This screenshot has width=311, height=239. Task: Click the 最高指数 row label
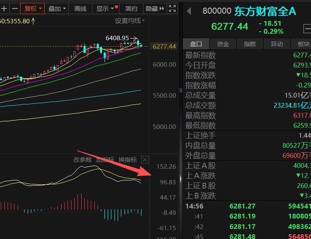click(201, 115)
